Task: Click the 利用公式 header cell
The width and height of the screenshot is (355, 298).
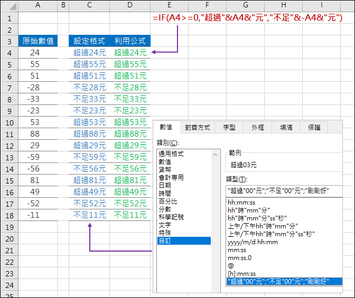Action: click(130, 41)
